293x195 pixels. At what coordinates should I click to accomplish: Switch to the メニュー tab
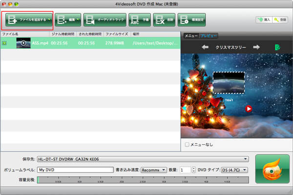tap(191, 36)
